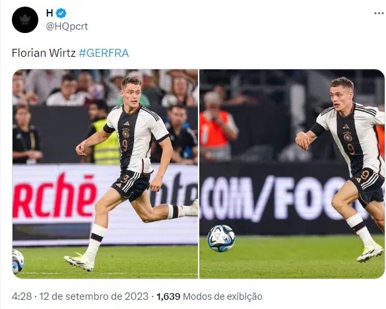The width and height of the screenshot is (386, 309).
Task: Click the partial ball at left photo's edge
Action: click(18, 261)
